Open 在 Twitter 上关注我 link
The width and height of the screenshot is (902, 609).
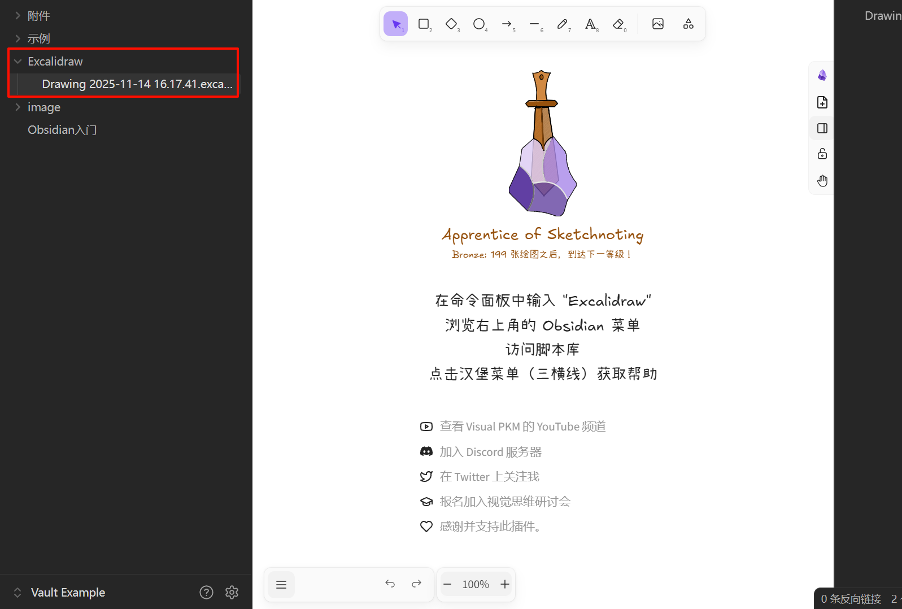480,477
